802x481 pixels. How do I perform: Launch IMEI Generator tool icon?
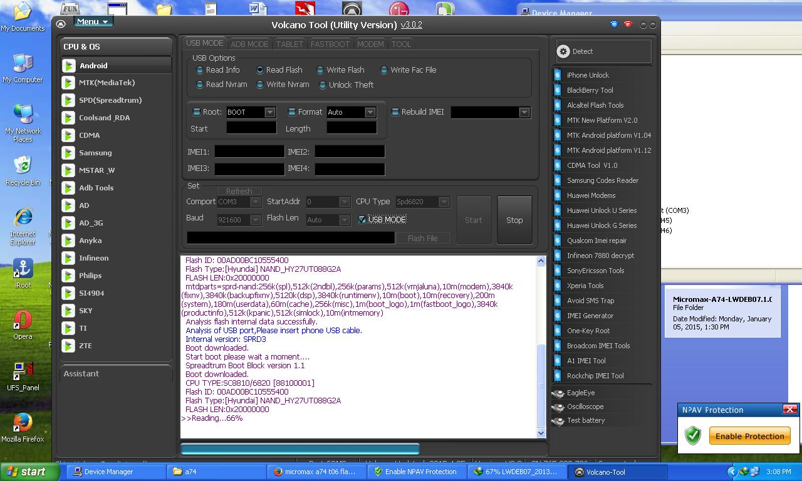[x=558, y=316]
